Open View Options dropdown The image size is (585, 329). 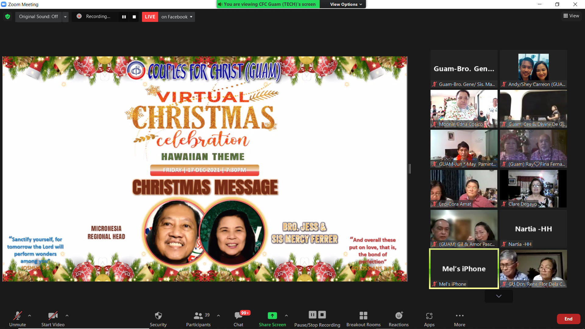pos(346,4)
